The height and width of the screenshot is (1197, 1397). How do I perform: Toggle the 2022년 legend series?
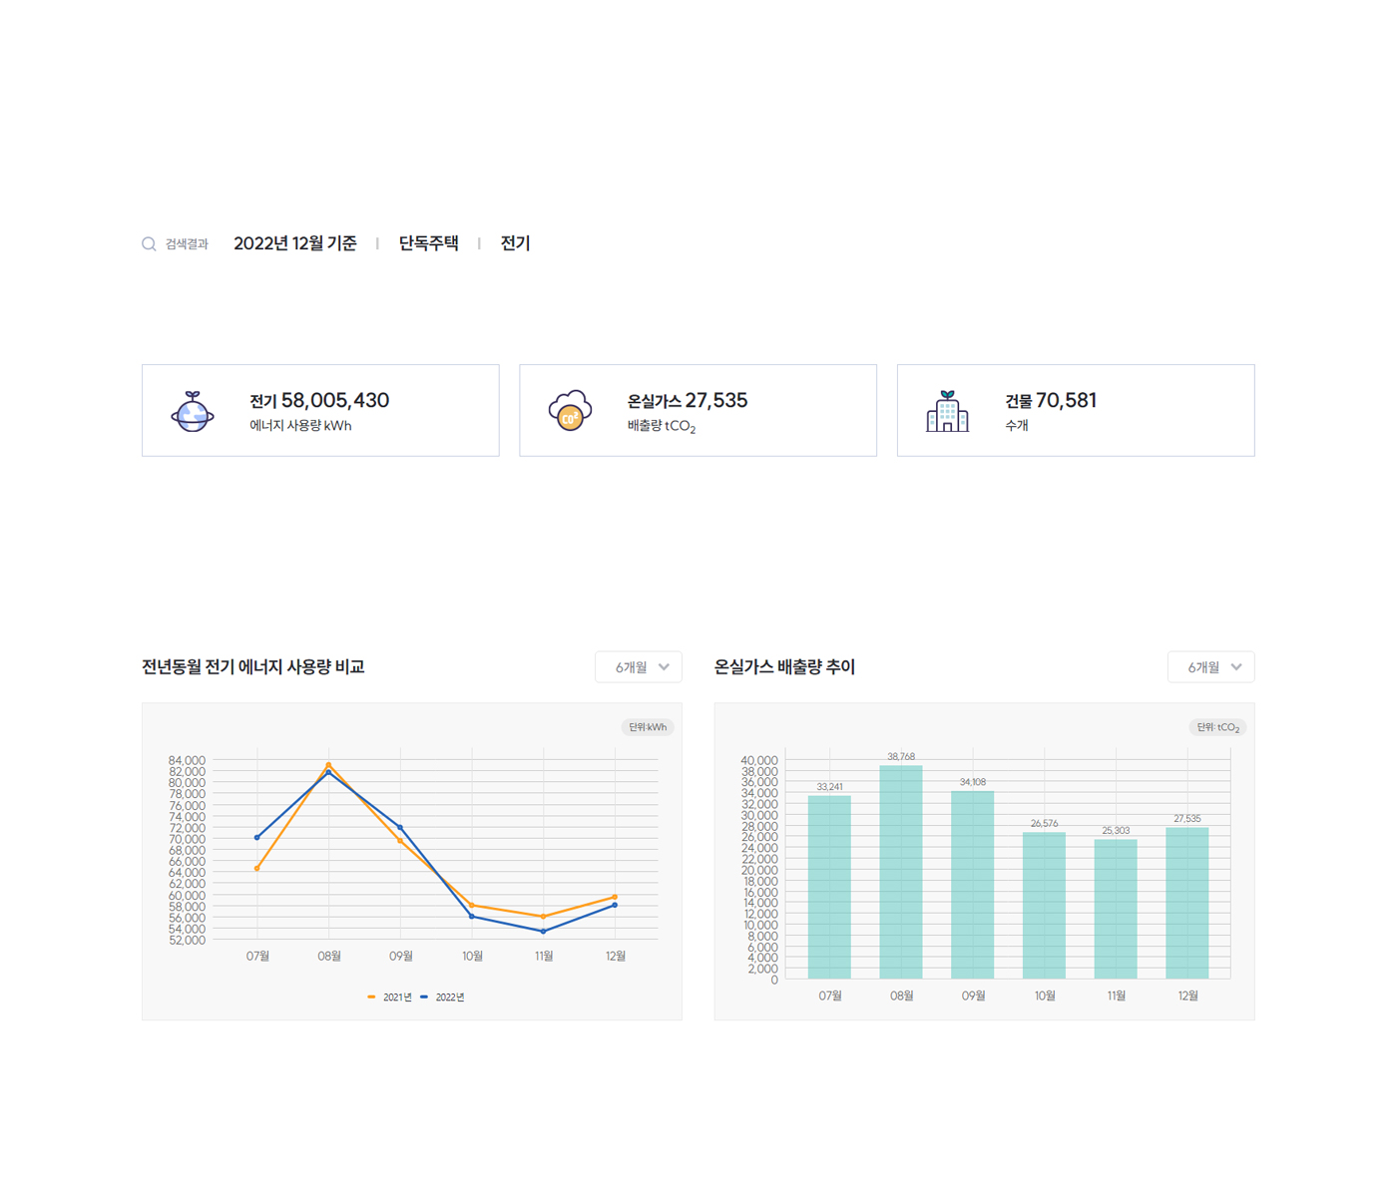pos(442,997)
